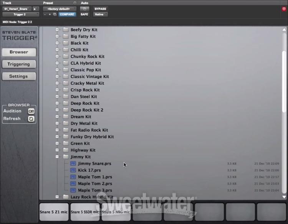Expand the Chilli Kit folder
This screenshot has height=224, width=288.
coord(57,50)
